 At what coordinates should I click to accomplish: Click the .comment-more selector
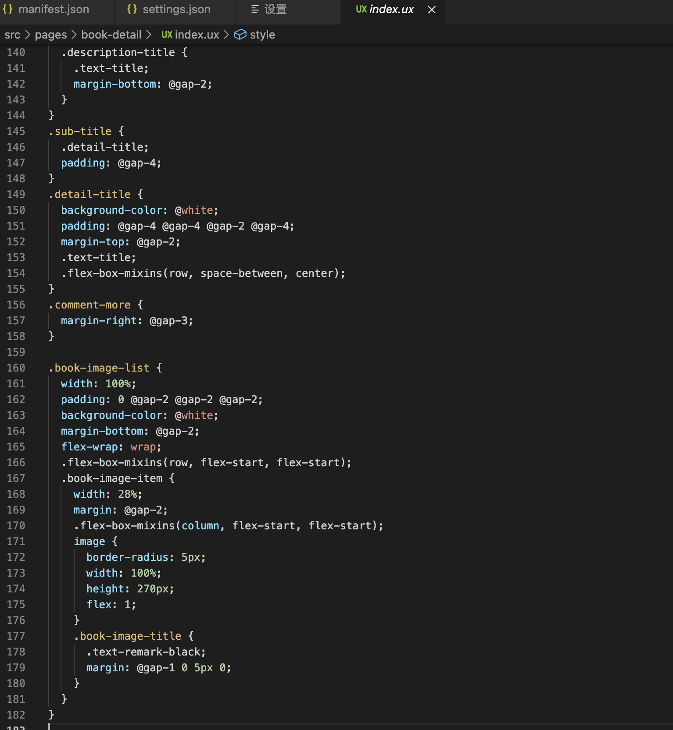[89, 305]
